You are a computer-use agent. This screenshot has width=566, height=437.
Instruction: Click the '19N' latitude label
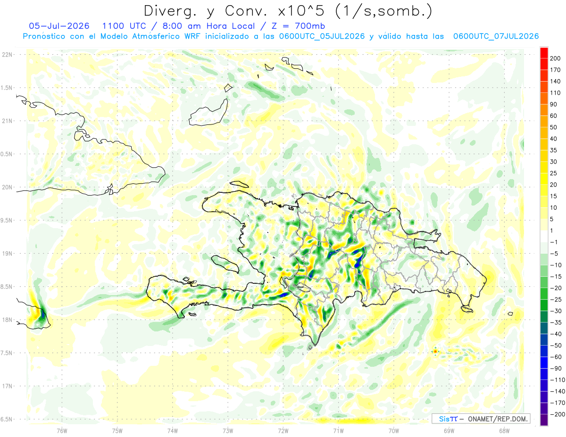click(x=7, y=254)
